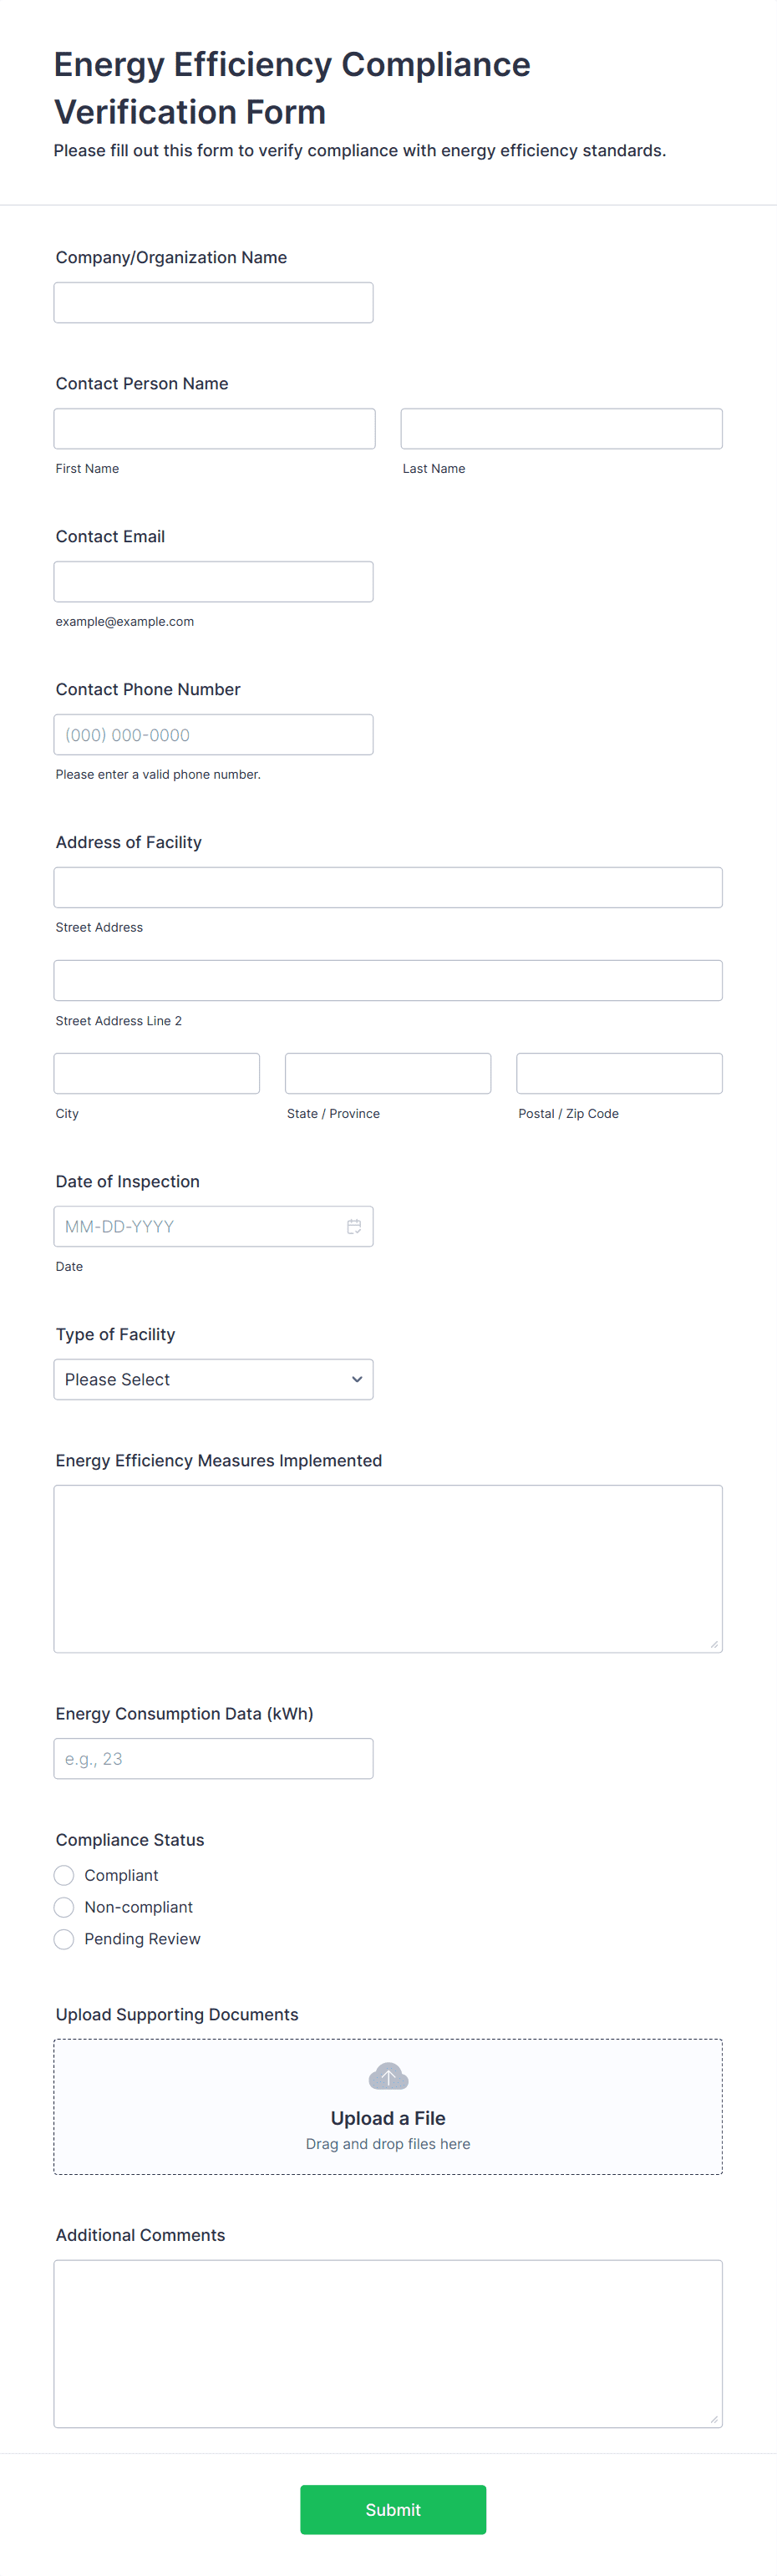Click the Upload a File area
This screenshot has height=2576, width=777.
click(x=388, y=2118)
